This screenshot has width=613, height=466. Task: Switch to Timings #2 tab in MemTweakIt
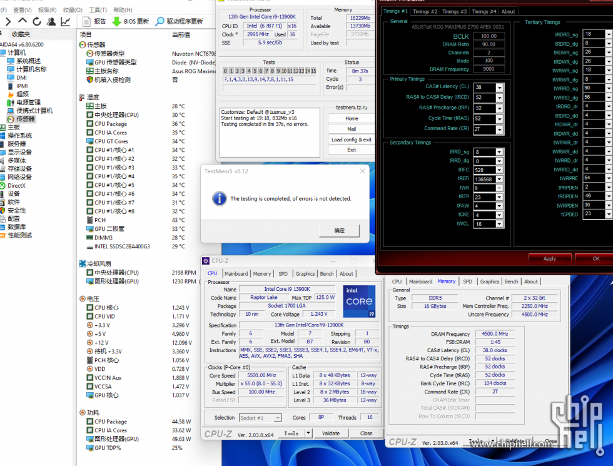(425, 11)
